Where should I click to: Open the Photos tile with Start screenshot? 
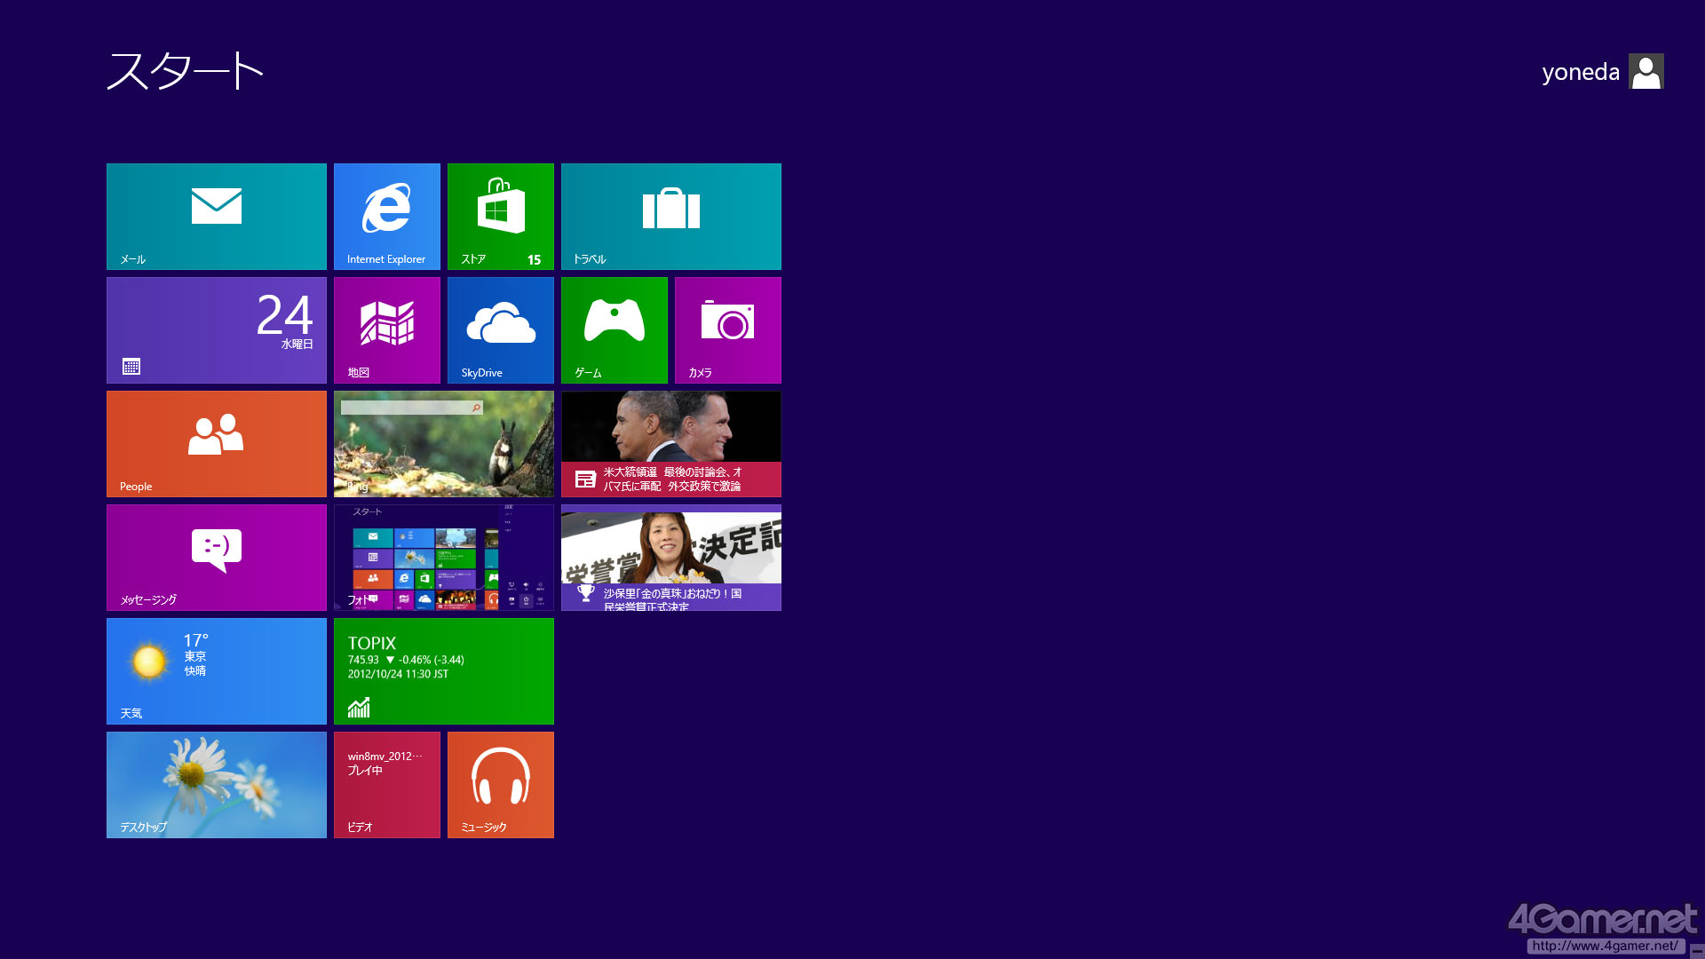pos(443,557)
